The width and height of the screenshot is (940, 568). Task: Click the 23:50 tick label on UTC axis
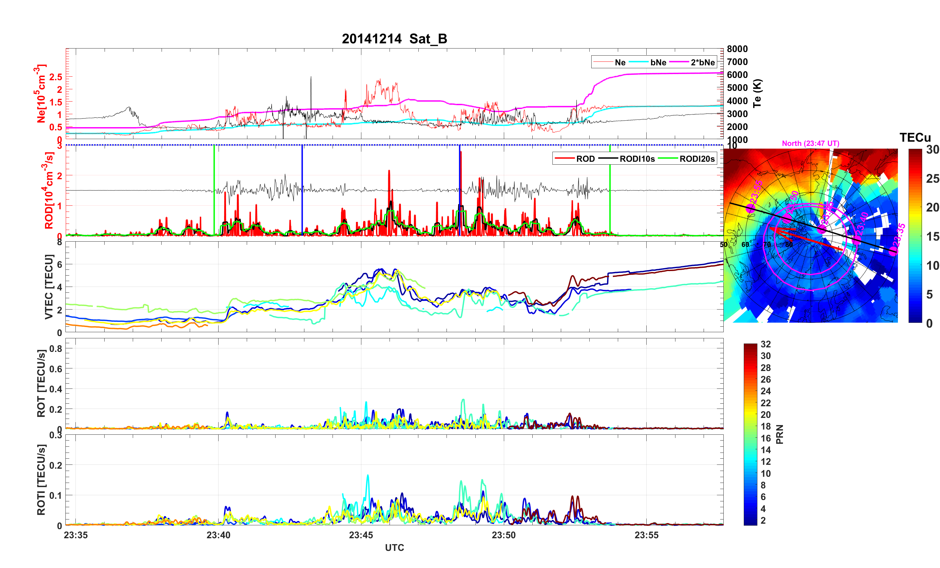(504, 535)
